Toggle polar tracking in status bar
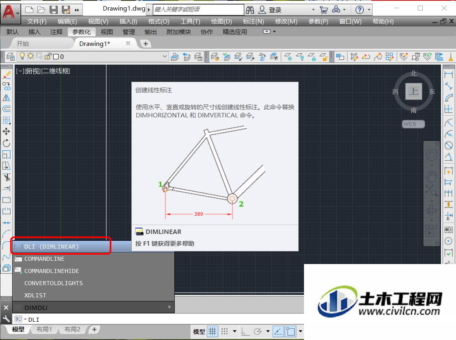The height and width of the screenshot is (340, 456). tap(258, 331)
